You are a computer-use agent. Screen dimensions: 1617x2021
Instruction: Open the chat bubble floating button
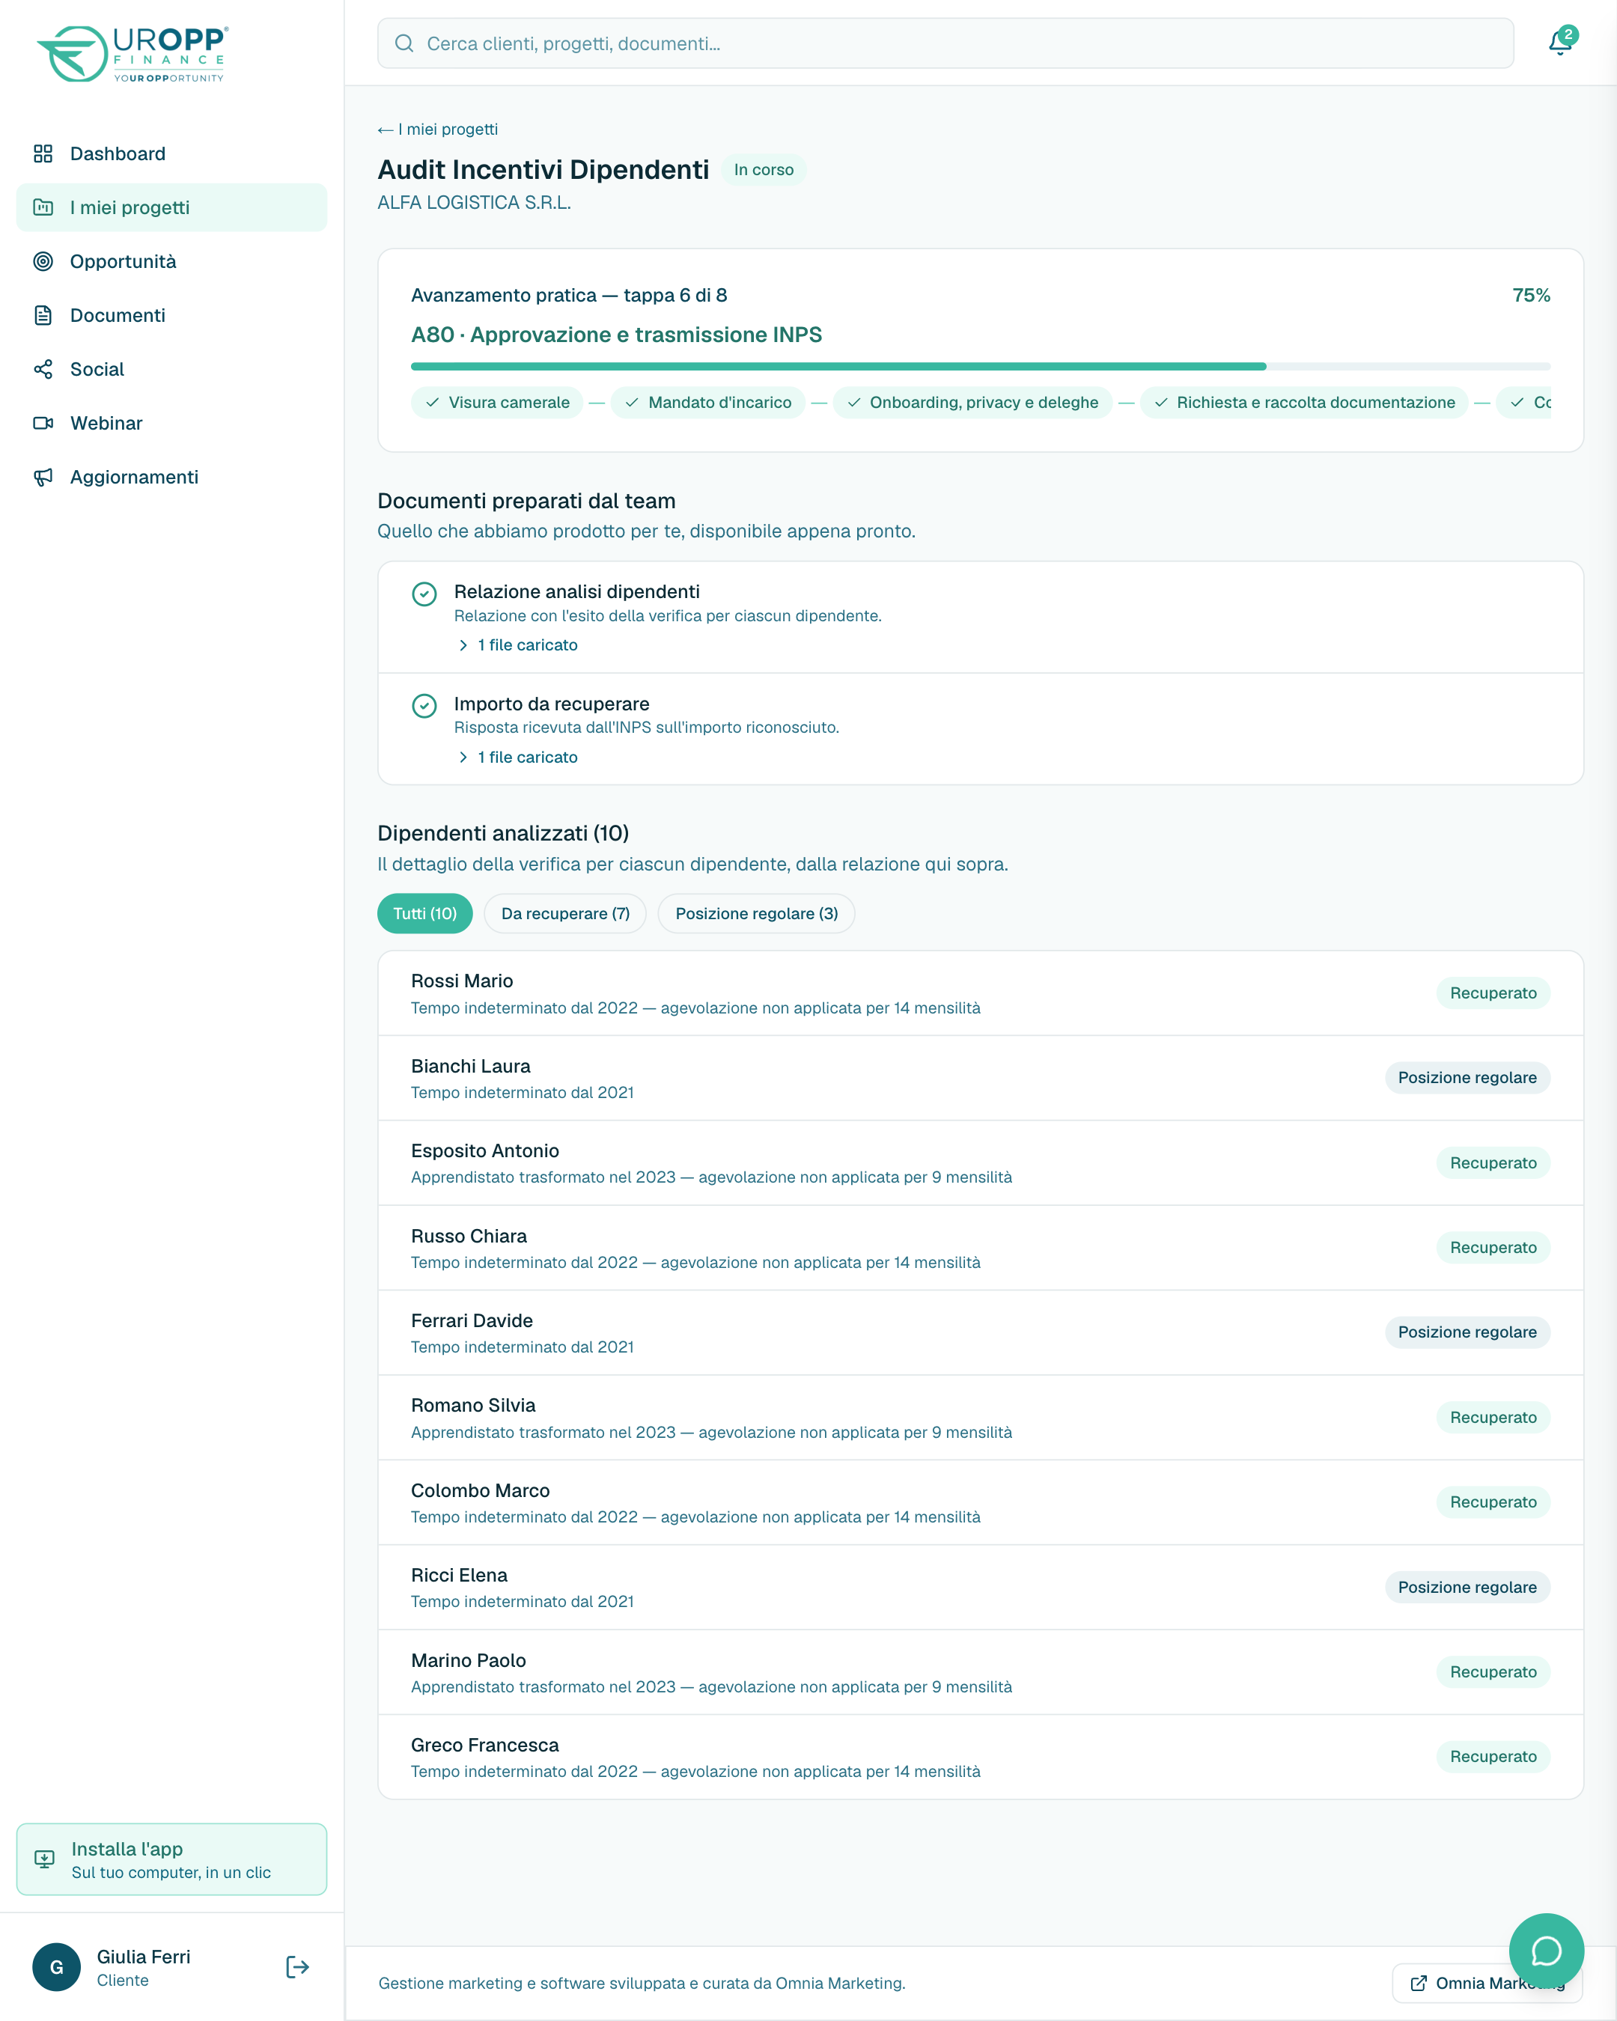[1546, 1951]
